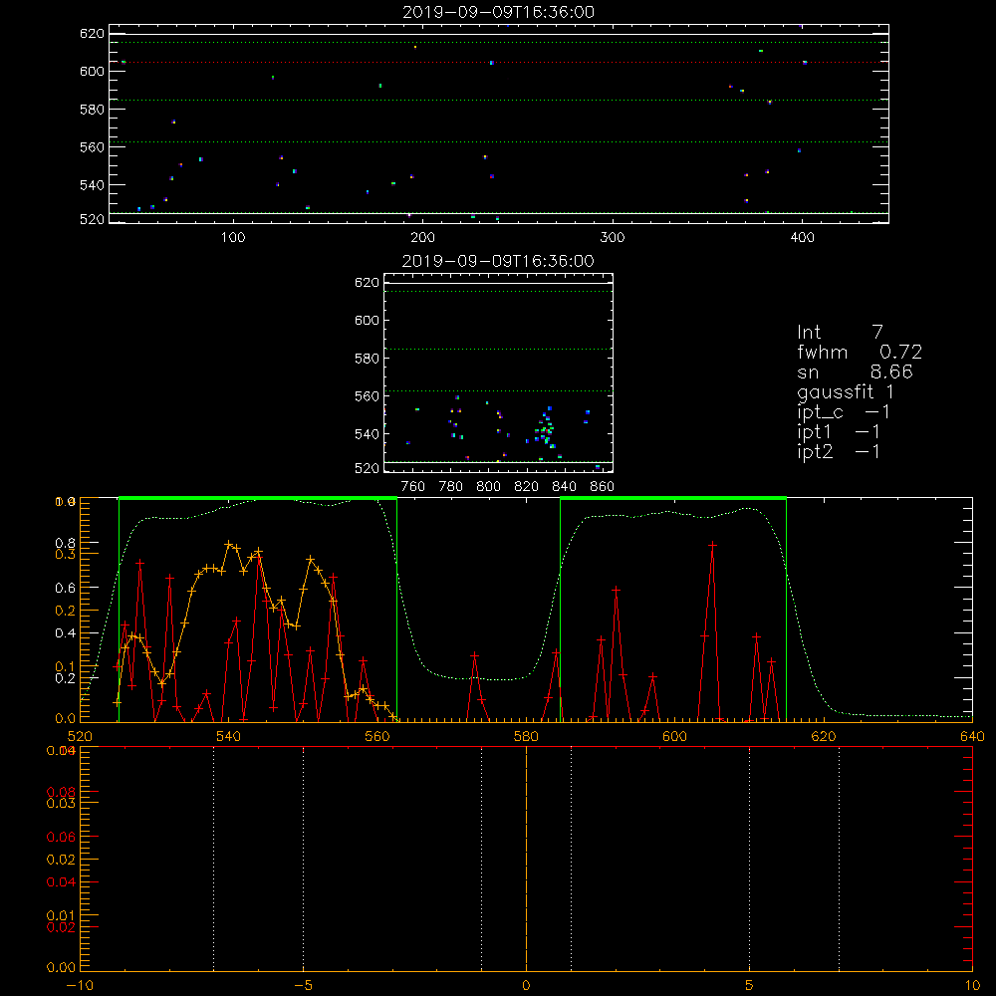996x996 pixels.
Task: Click red y-axis label 0.06 on bottom plot
Action: click(61, 838)
